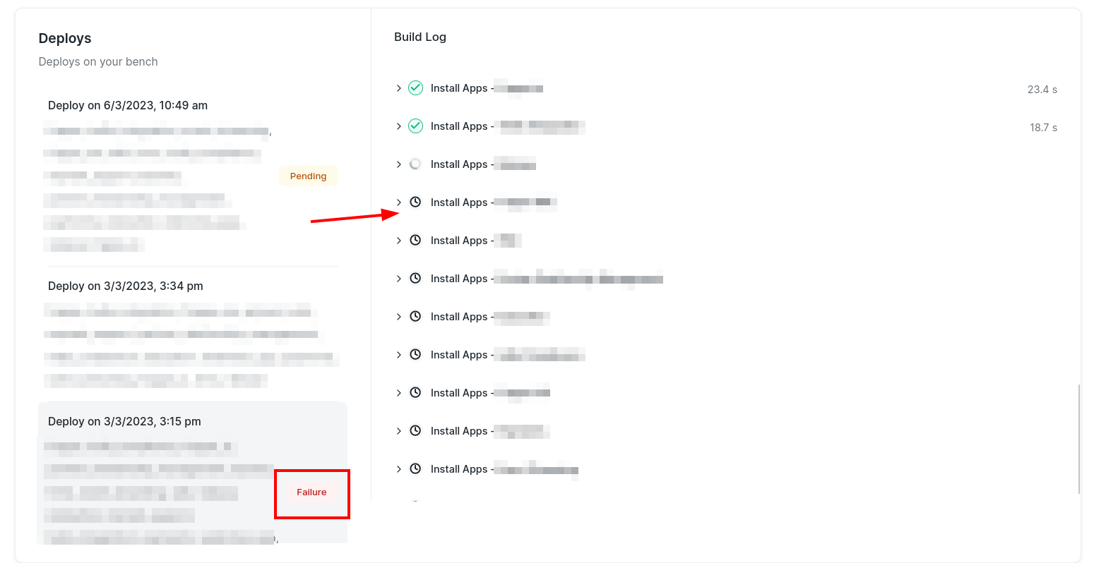The height and width of the screenshot is (563, 1094).
Task: Expand the second Install Apps entry
Action: (398, 126)
